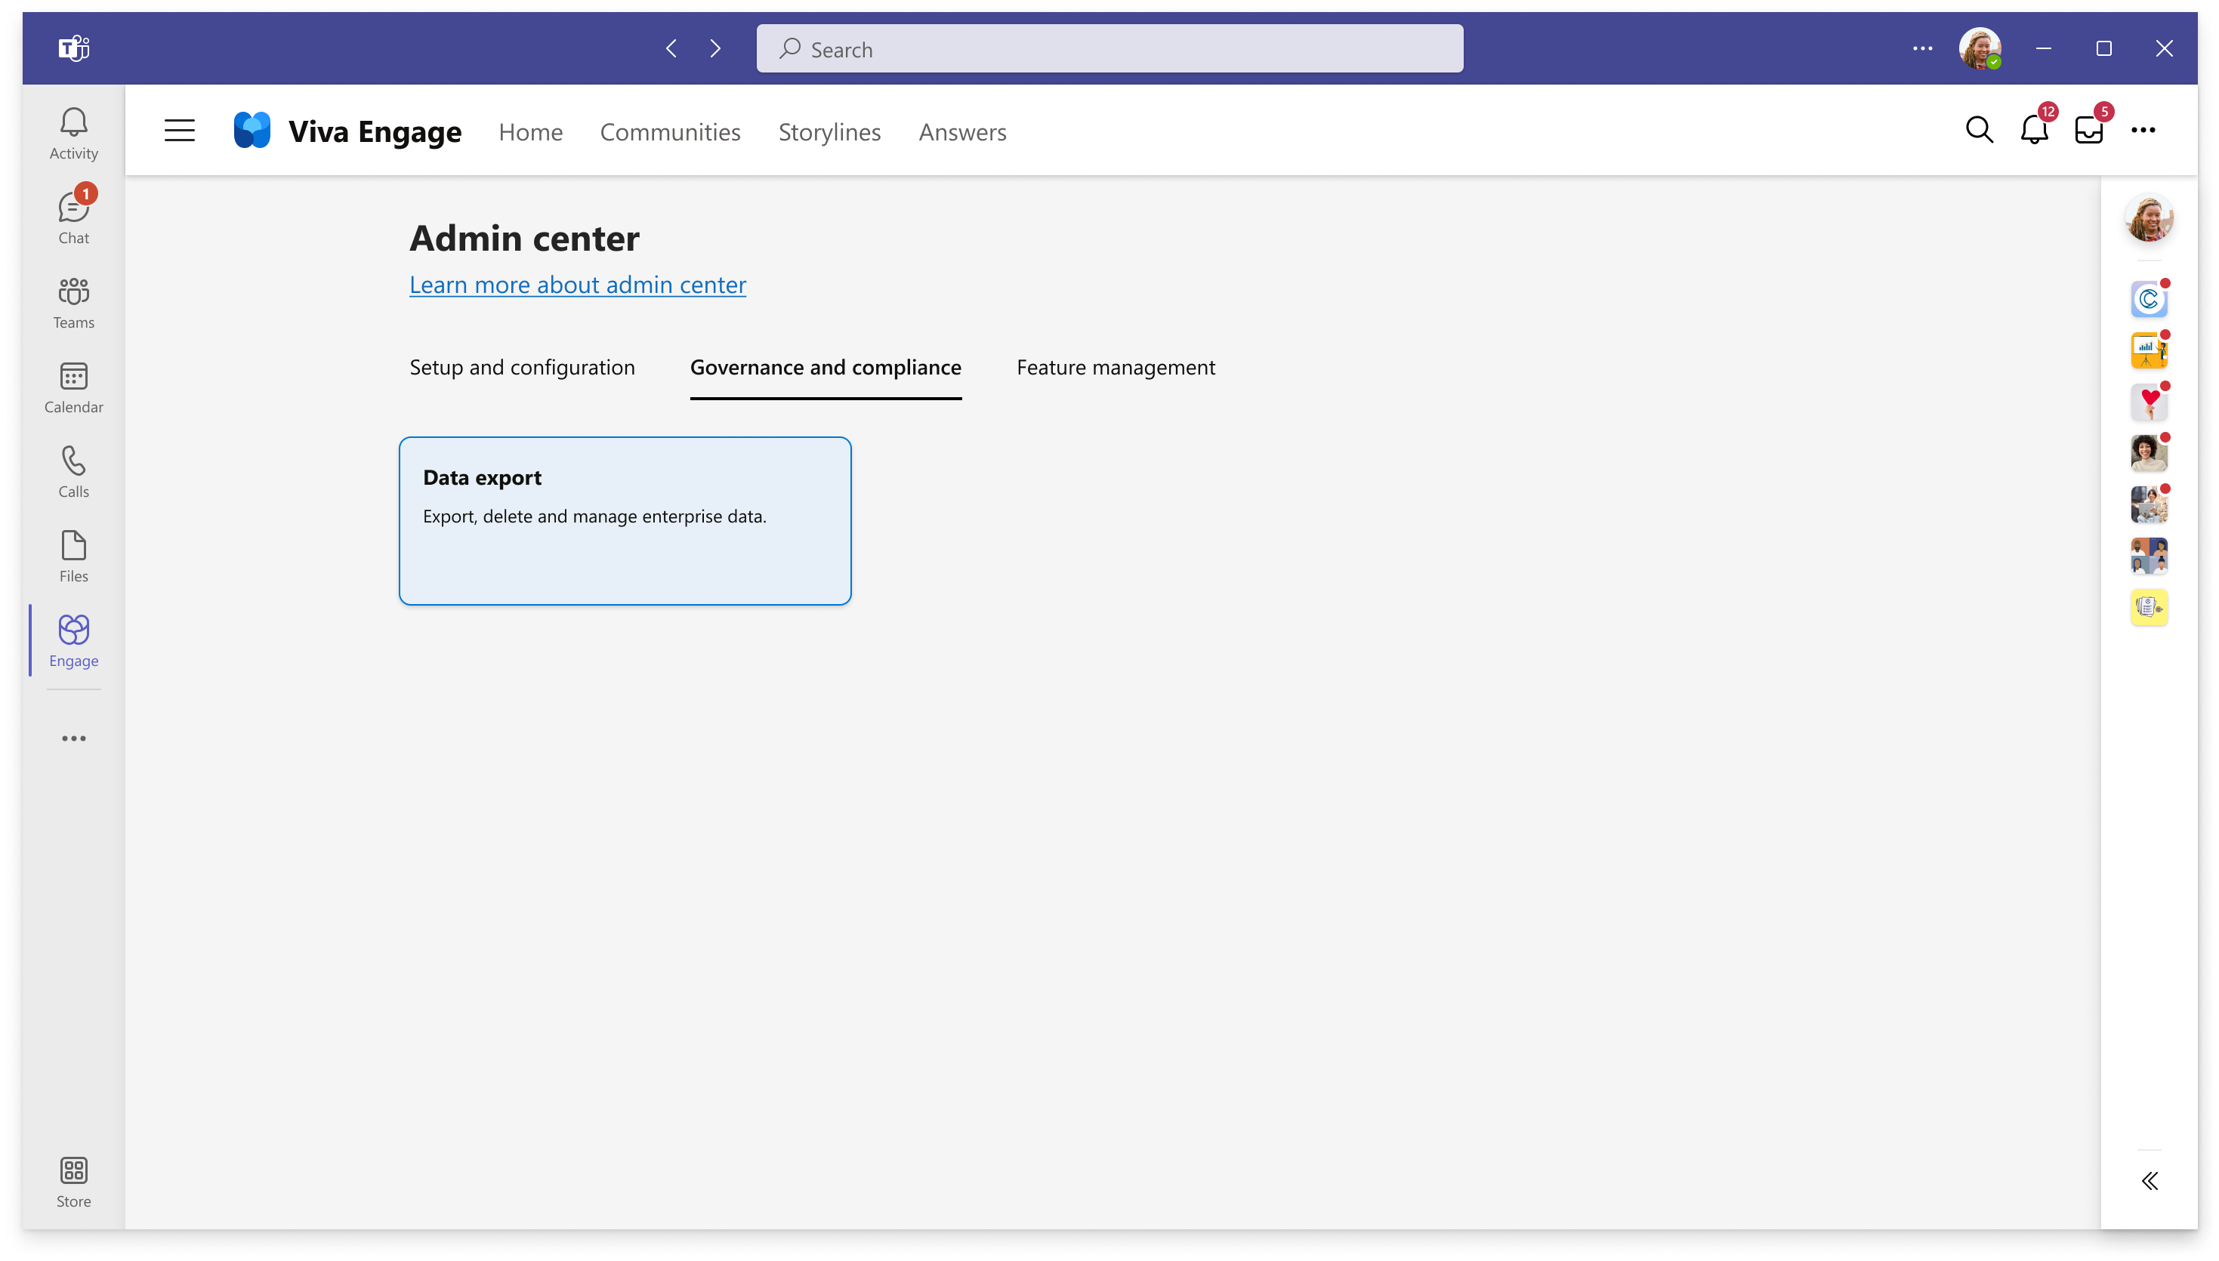Select Governance and compliance tab
2219x1261 pixels.
825,367
